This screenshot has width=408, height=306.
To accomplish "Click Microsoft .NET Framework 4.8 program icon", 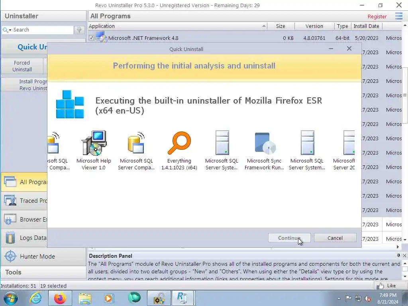I will point(101,37).
